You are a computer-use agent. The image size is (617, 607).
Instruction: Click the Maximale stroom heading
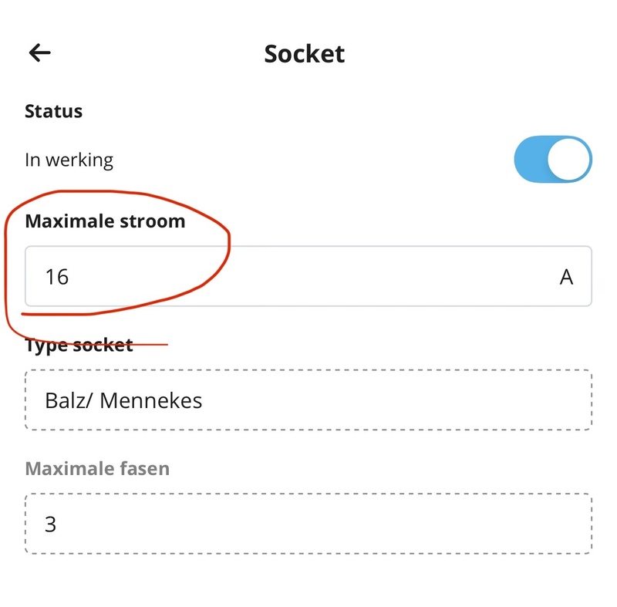click(x=105, y=221)
